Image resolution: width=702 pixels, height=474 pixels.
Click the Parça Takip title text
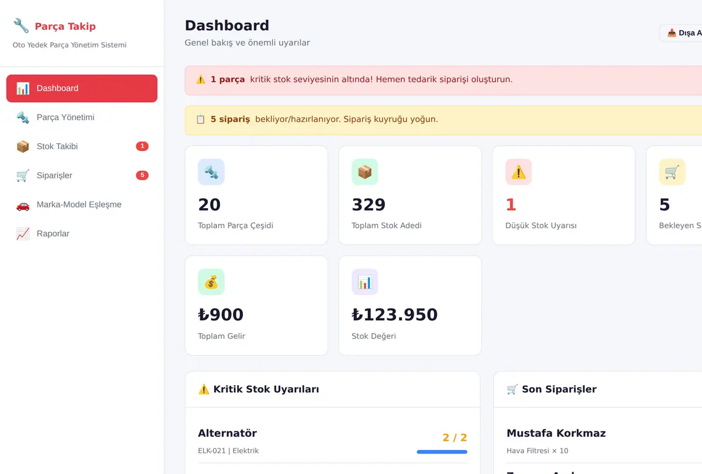(65, 26)
